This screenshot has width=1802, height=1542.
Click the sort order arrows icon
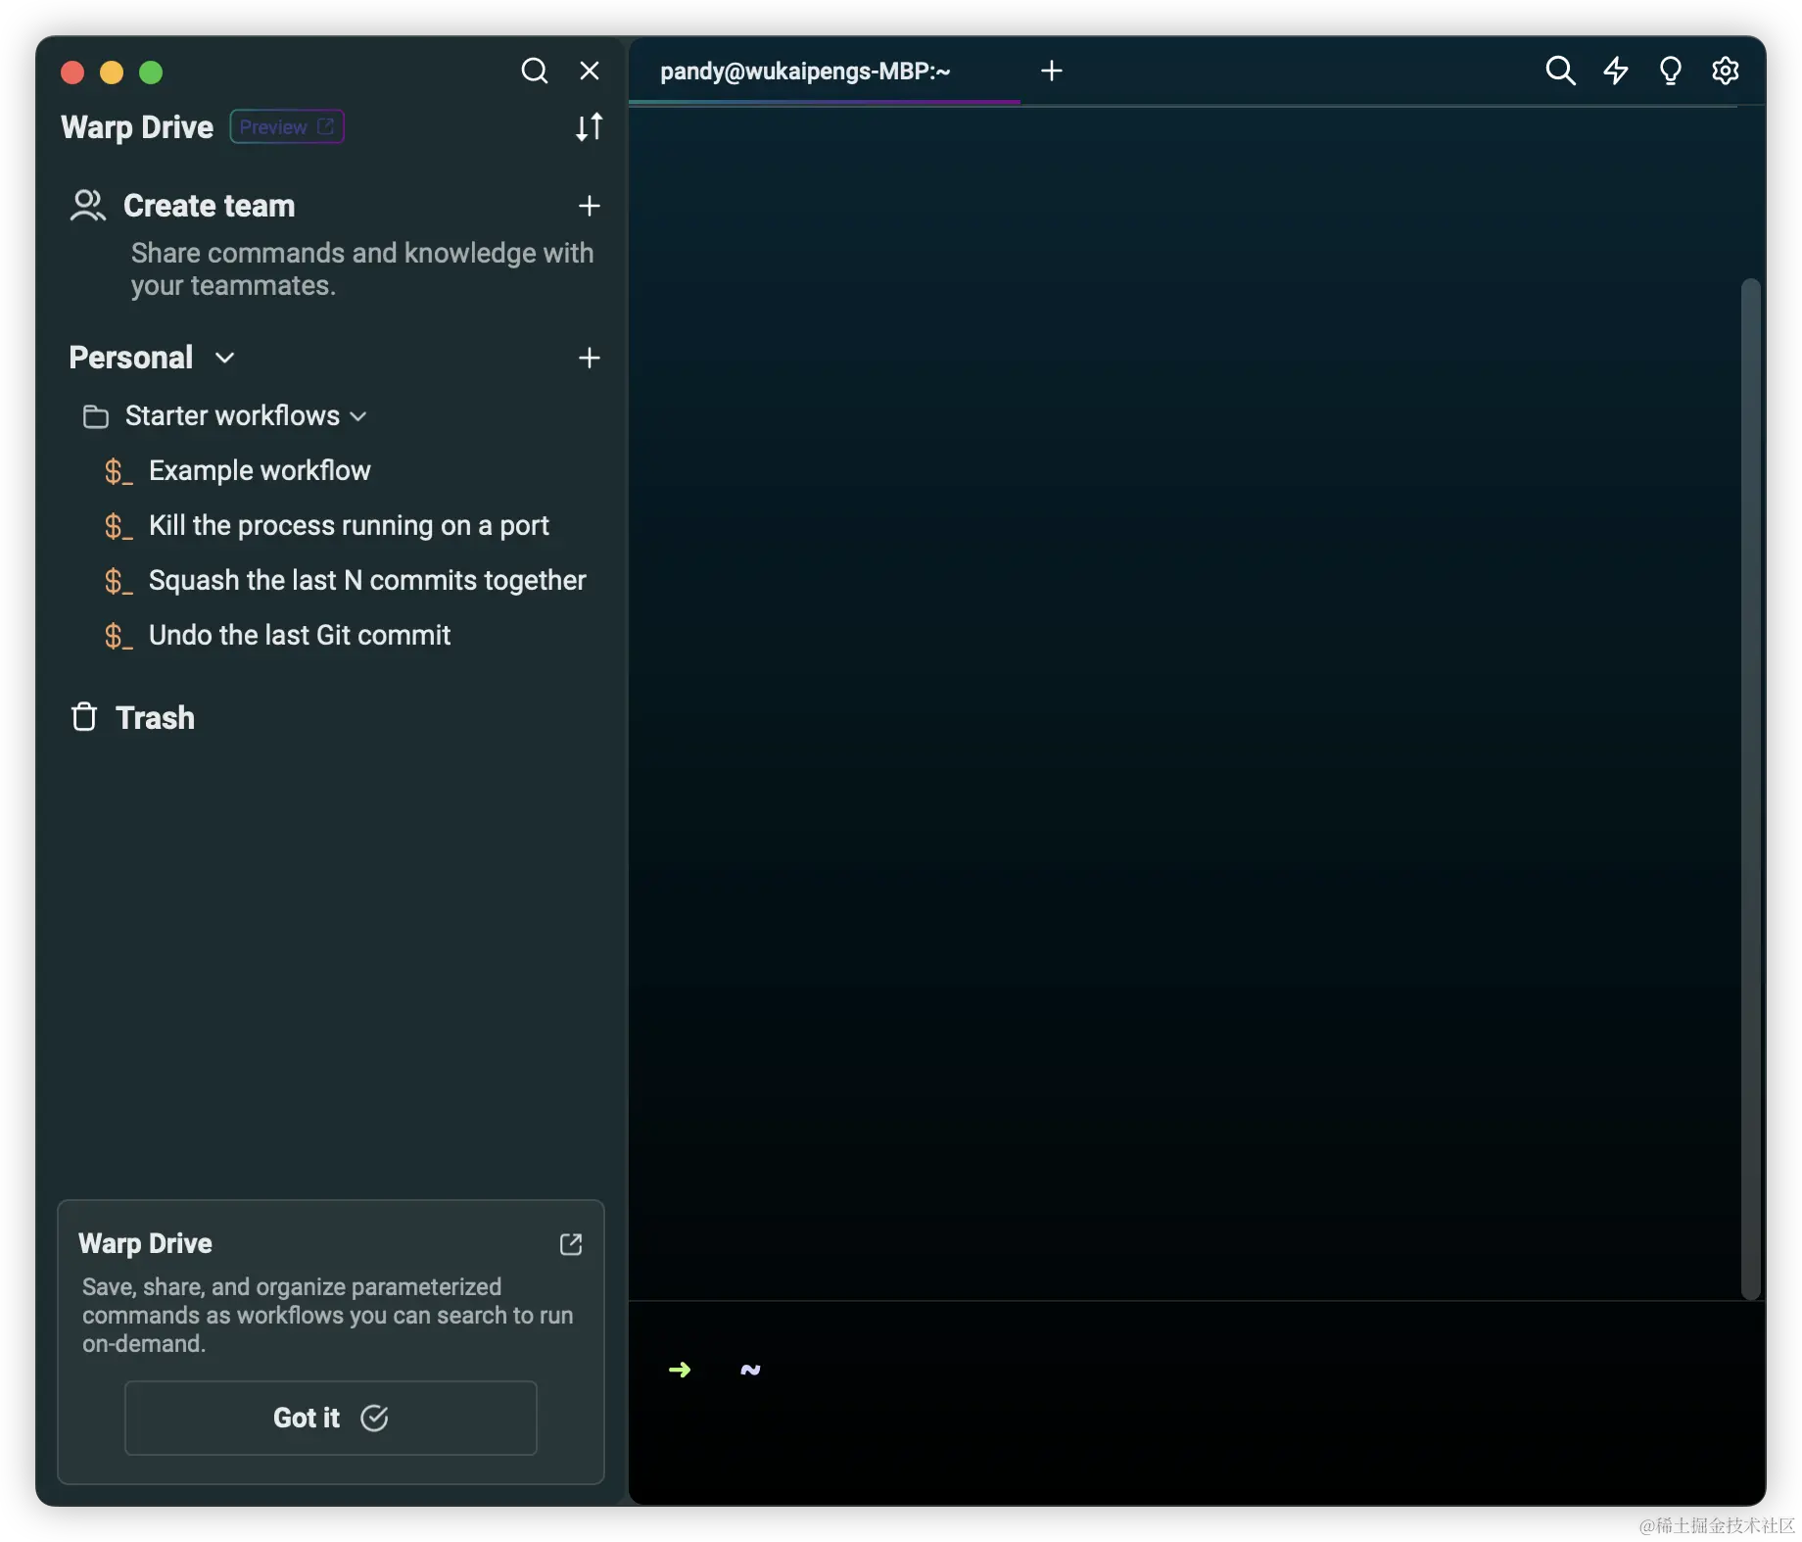click(589, 127)
